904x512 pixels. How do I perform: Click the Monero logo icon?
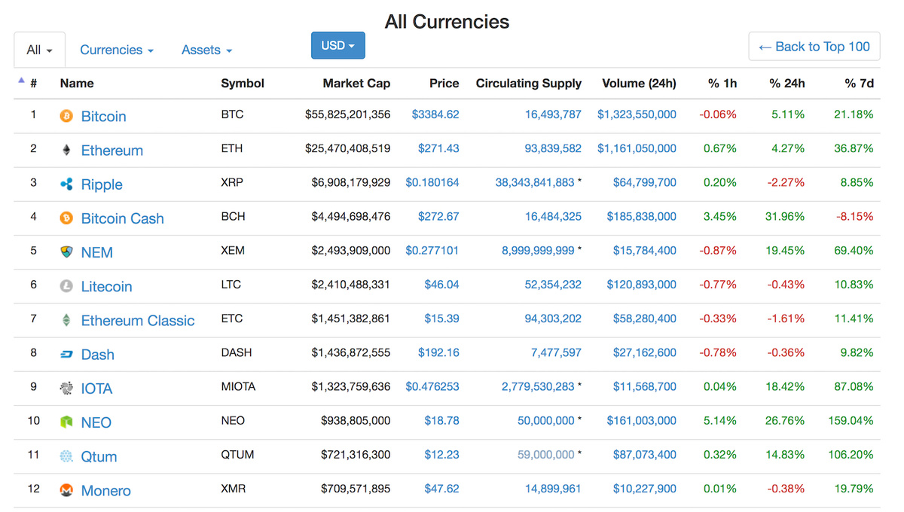[66, 490]
